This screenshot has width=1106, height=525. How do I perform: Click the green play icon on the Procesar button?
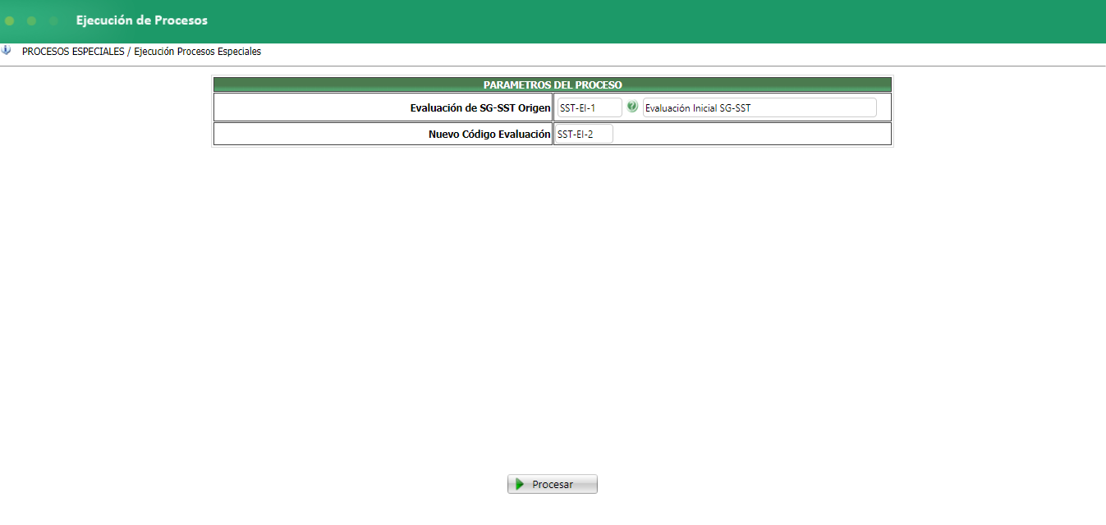[519, 483]
